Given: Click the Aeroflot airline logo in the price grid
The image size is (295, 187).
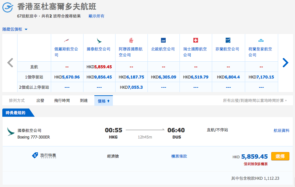Looking at the screenshot, I should [66, 40].
